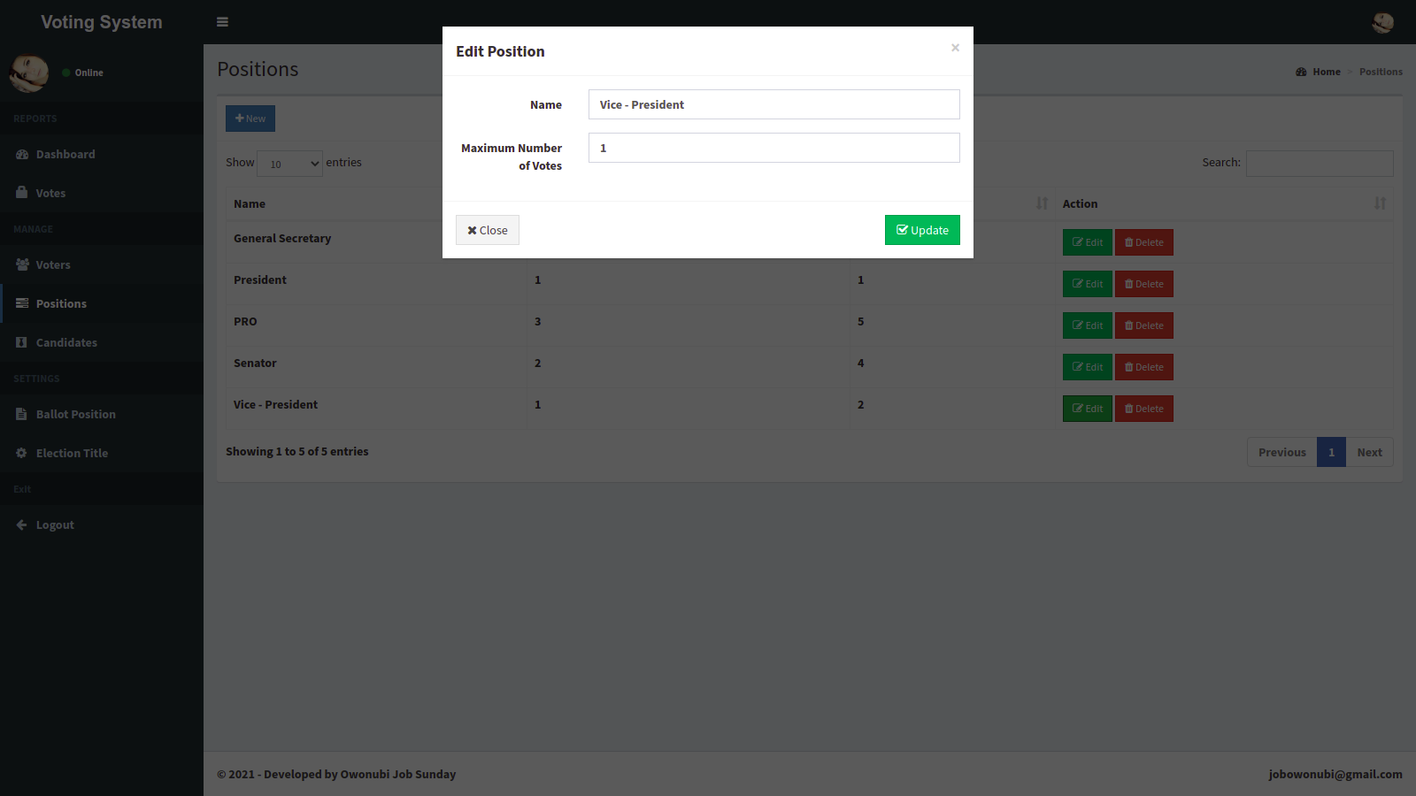Image resolution: width=1416 pixels, height=796 pixels.
Task: Click the Maximum Number of Votes field
Action: pyautogui.click(x=774, y=148)
